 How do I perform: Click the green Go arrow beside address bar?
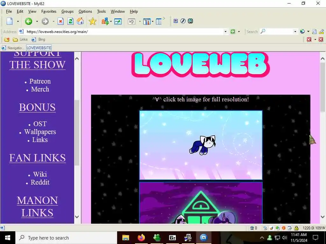tap(233, 31)
